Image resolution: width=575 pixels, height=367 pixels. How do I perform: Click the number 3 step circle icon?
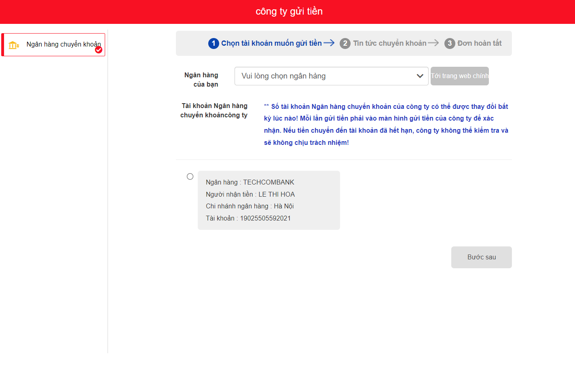tap(450, 43)
